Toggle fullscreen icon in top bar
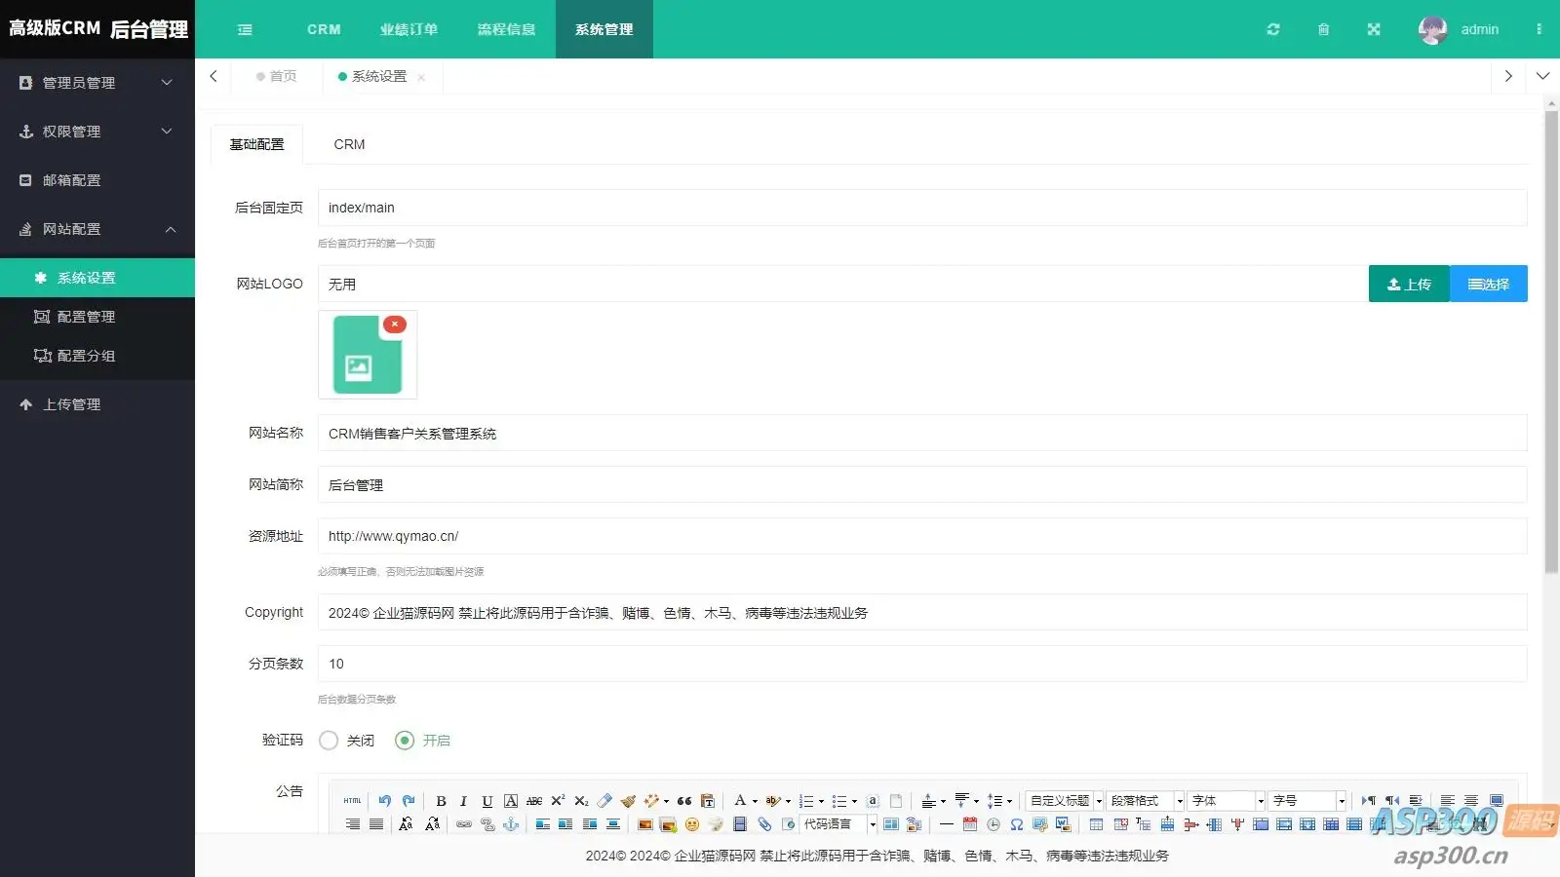Viewport: 1560px width, 877px height. [x=1374, y=29]
